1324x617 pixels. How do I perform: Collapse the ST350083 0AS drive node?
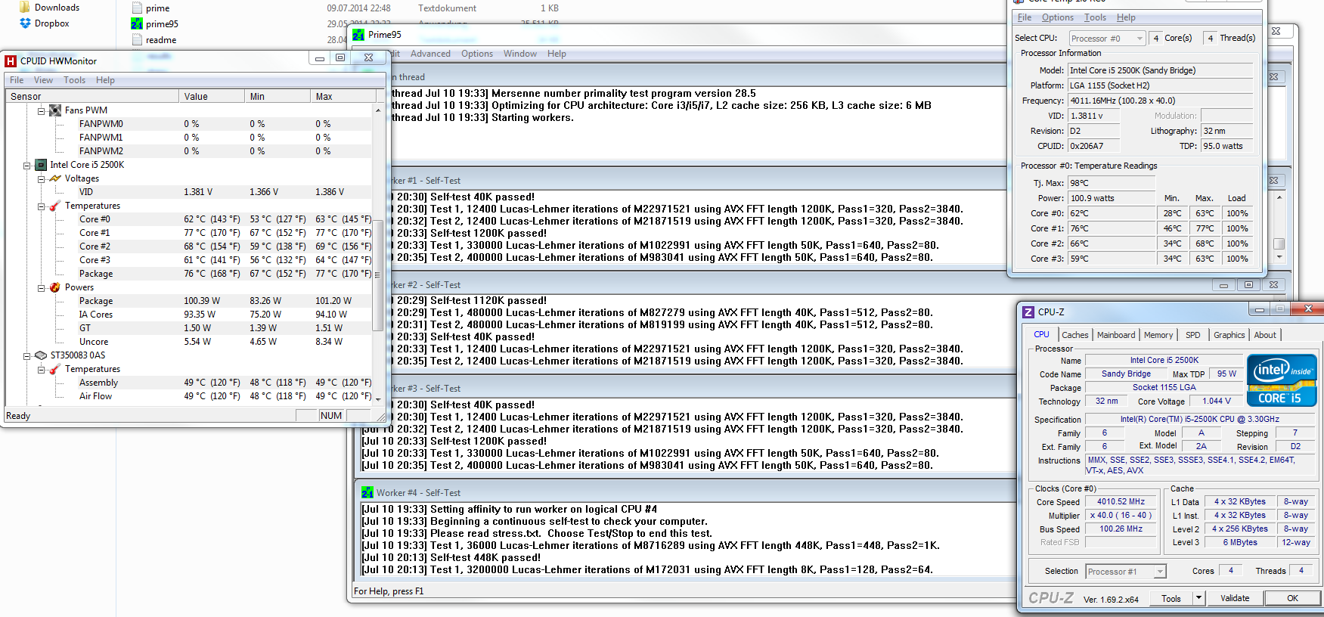coord(27,355)
